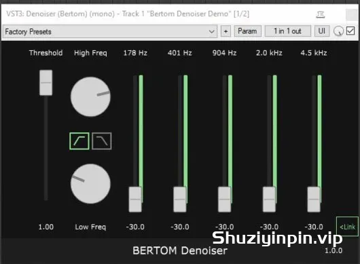The height and width of the screenshot is (264, 360).
Task: Click the 2.0 kHz band fader handle
Action: (269, 200)
